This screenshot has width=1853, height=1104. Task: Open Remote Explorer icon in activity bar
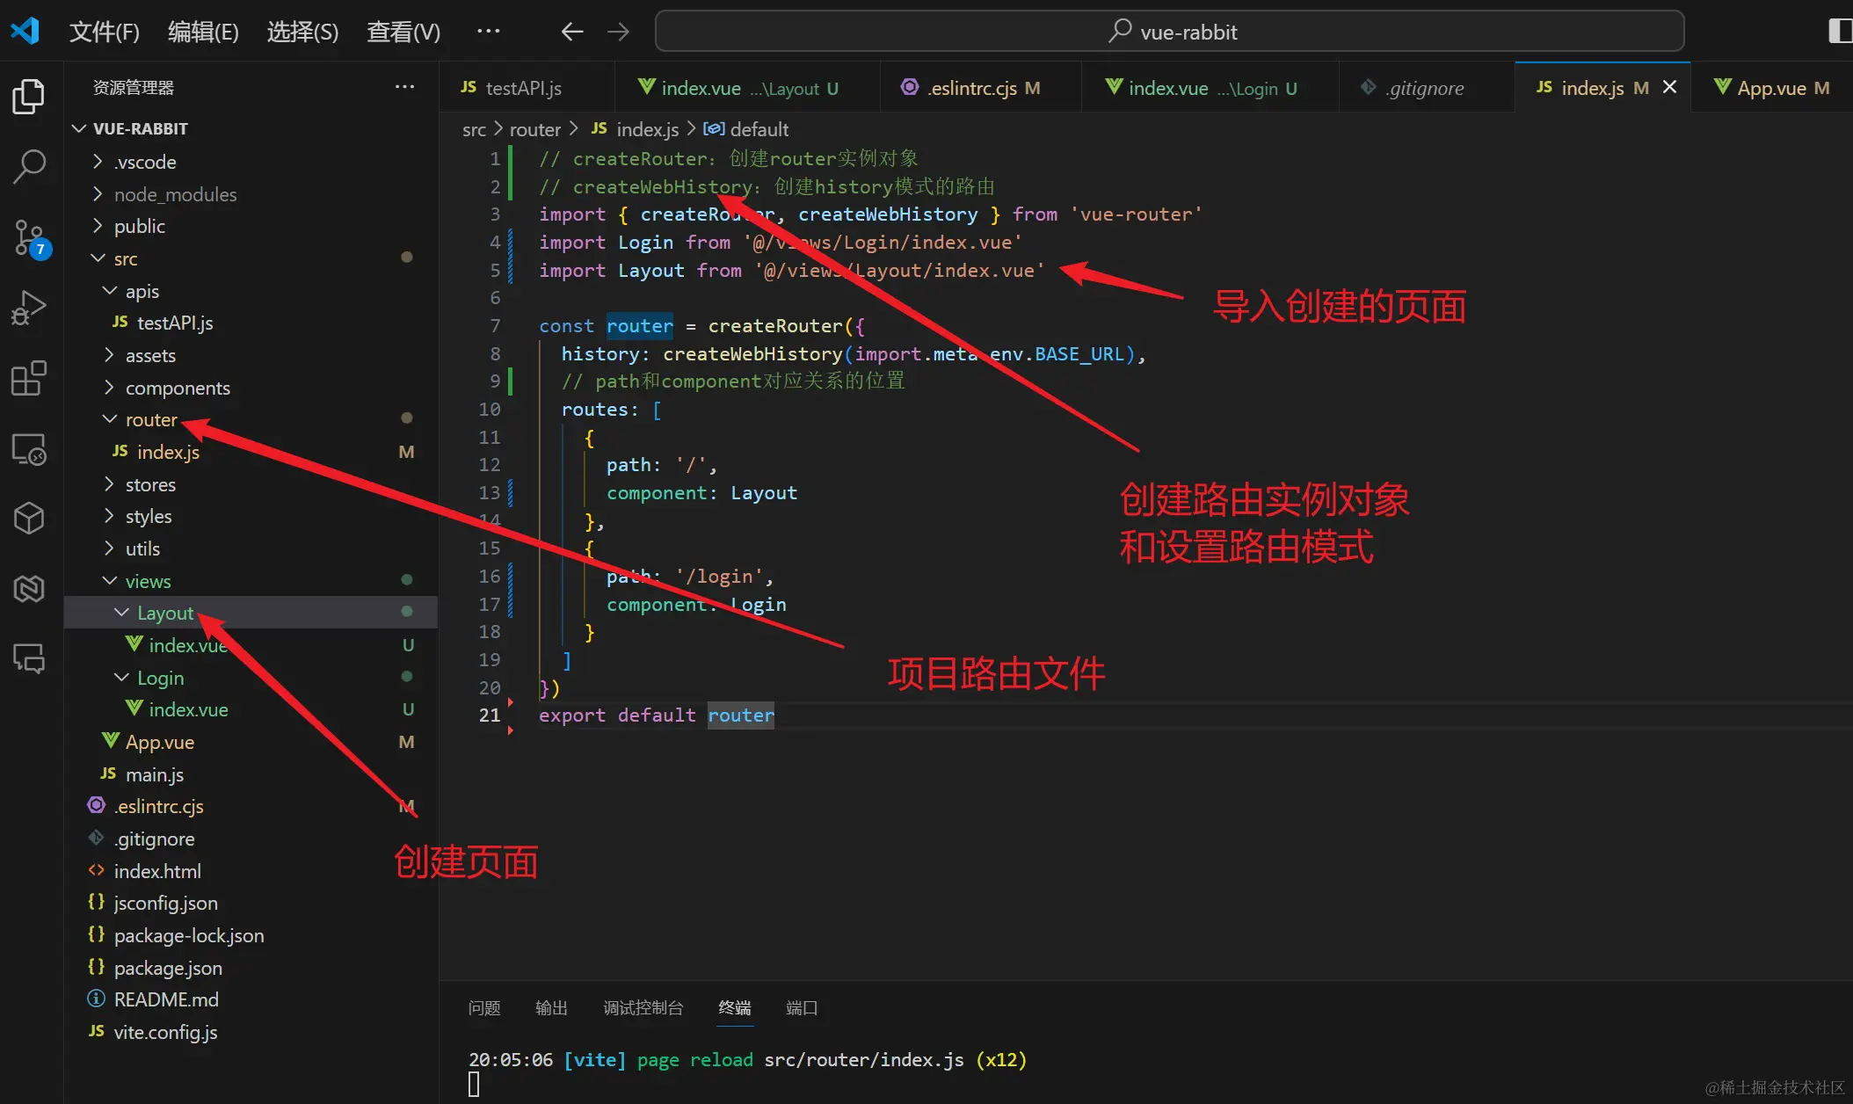[28, 449]
